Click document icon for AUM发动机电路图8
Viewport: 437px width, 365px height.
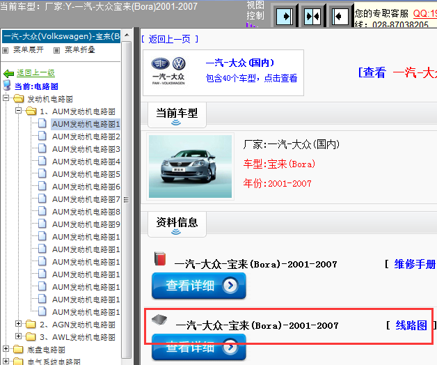click(x=42, y=211)
